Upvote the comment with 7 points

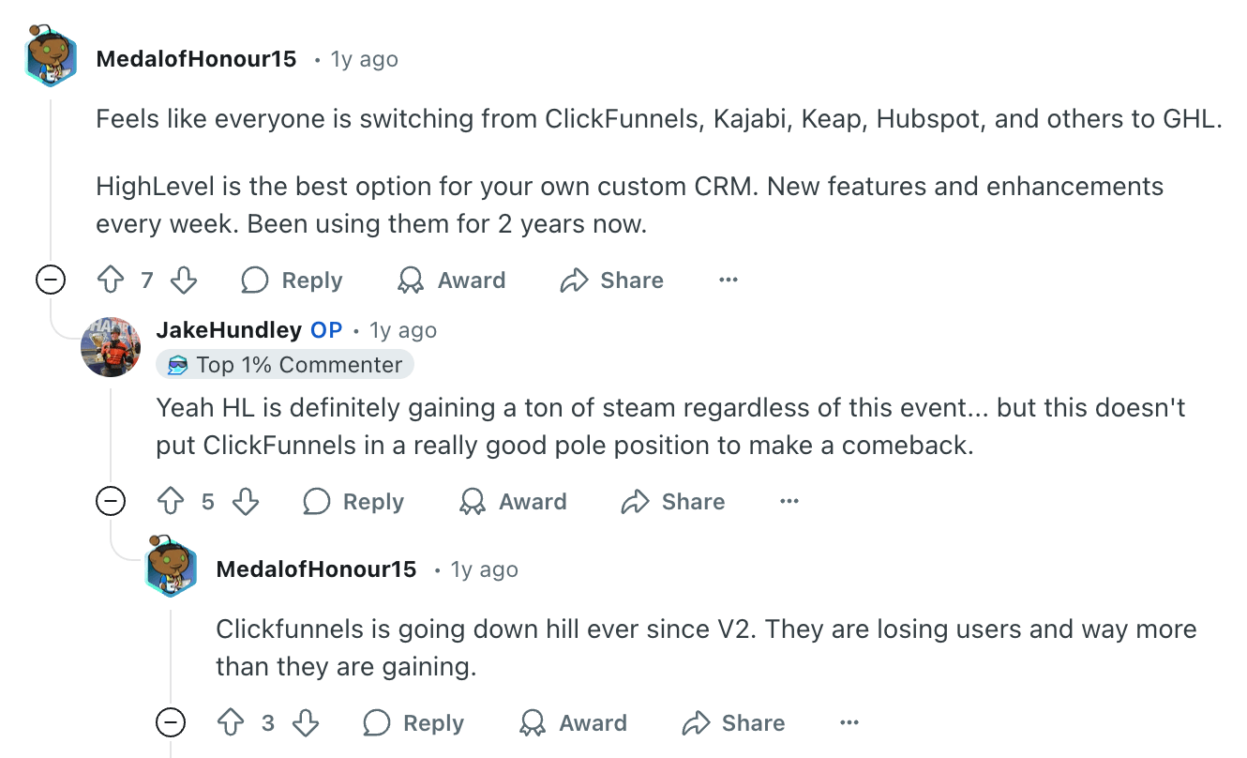coord(111,280)
